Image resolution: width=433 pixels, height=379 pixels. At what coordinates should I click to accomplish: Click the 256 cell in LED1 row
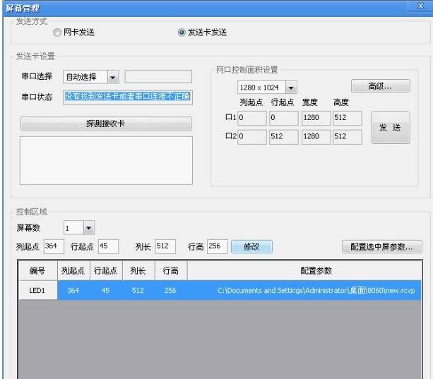click(171, 290)
